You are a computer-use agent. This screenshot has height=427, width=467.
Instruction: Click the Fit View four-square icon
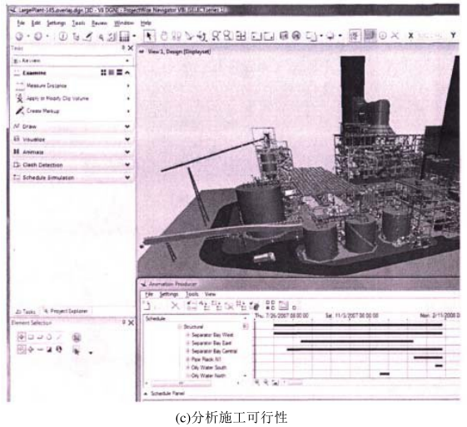coord(241,36)
